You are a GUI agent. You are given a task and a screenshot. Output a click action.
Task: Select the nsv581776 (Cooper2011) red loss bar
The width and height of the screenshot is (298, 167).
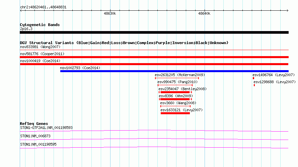[x=154, y=57]
